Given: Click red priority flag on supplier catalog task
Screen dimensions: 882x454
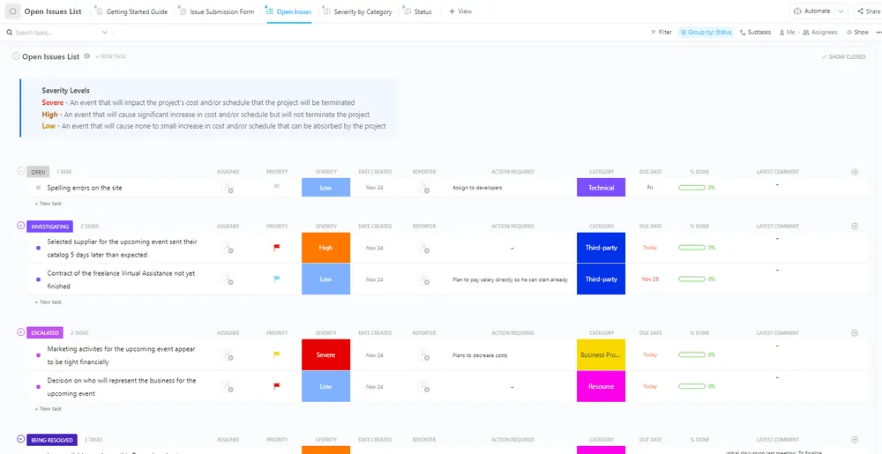Looking at the screenshot, I should coord(276,247).
